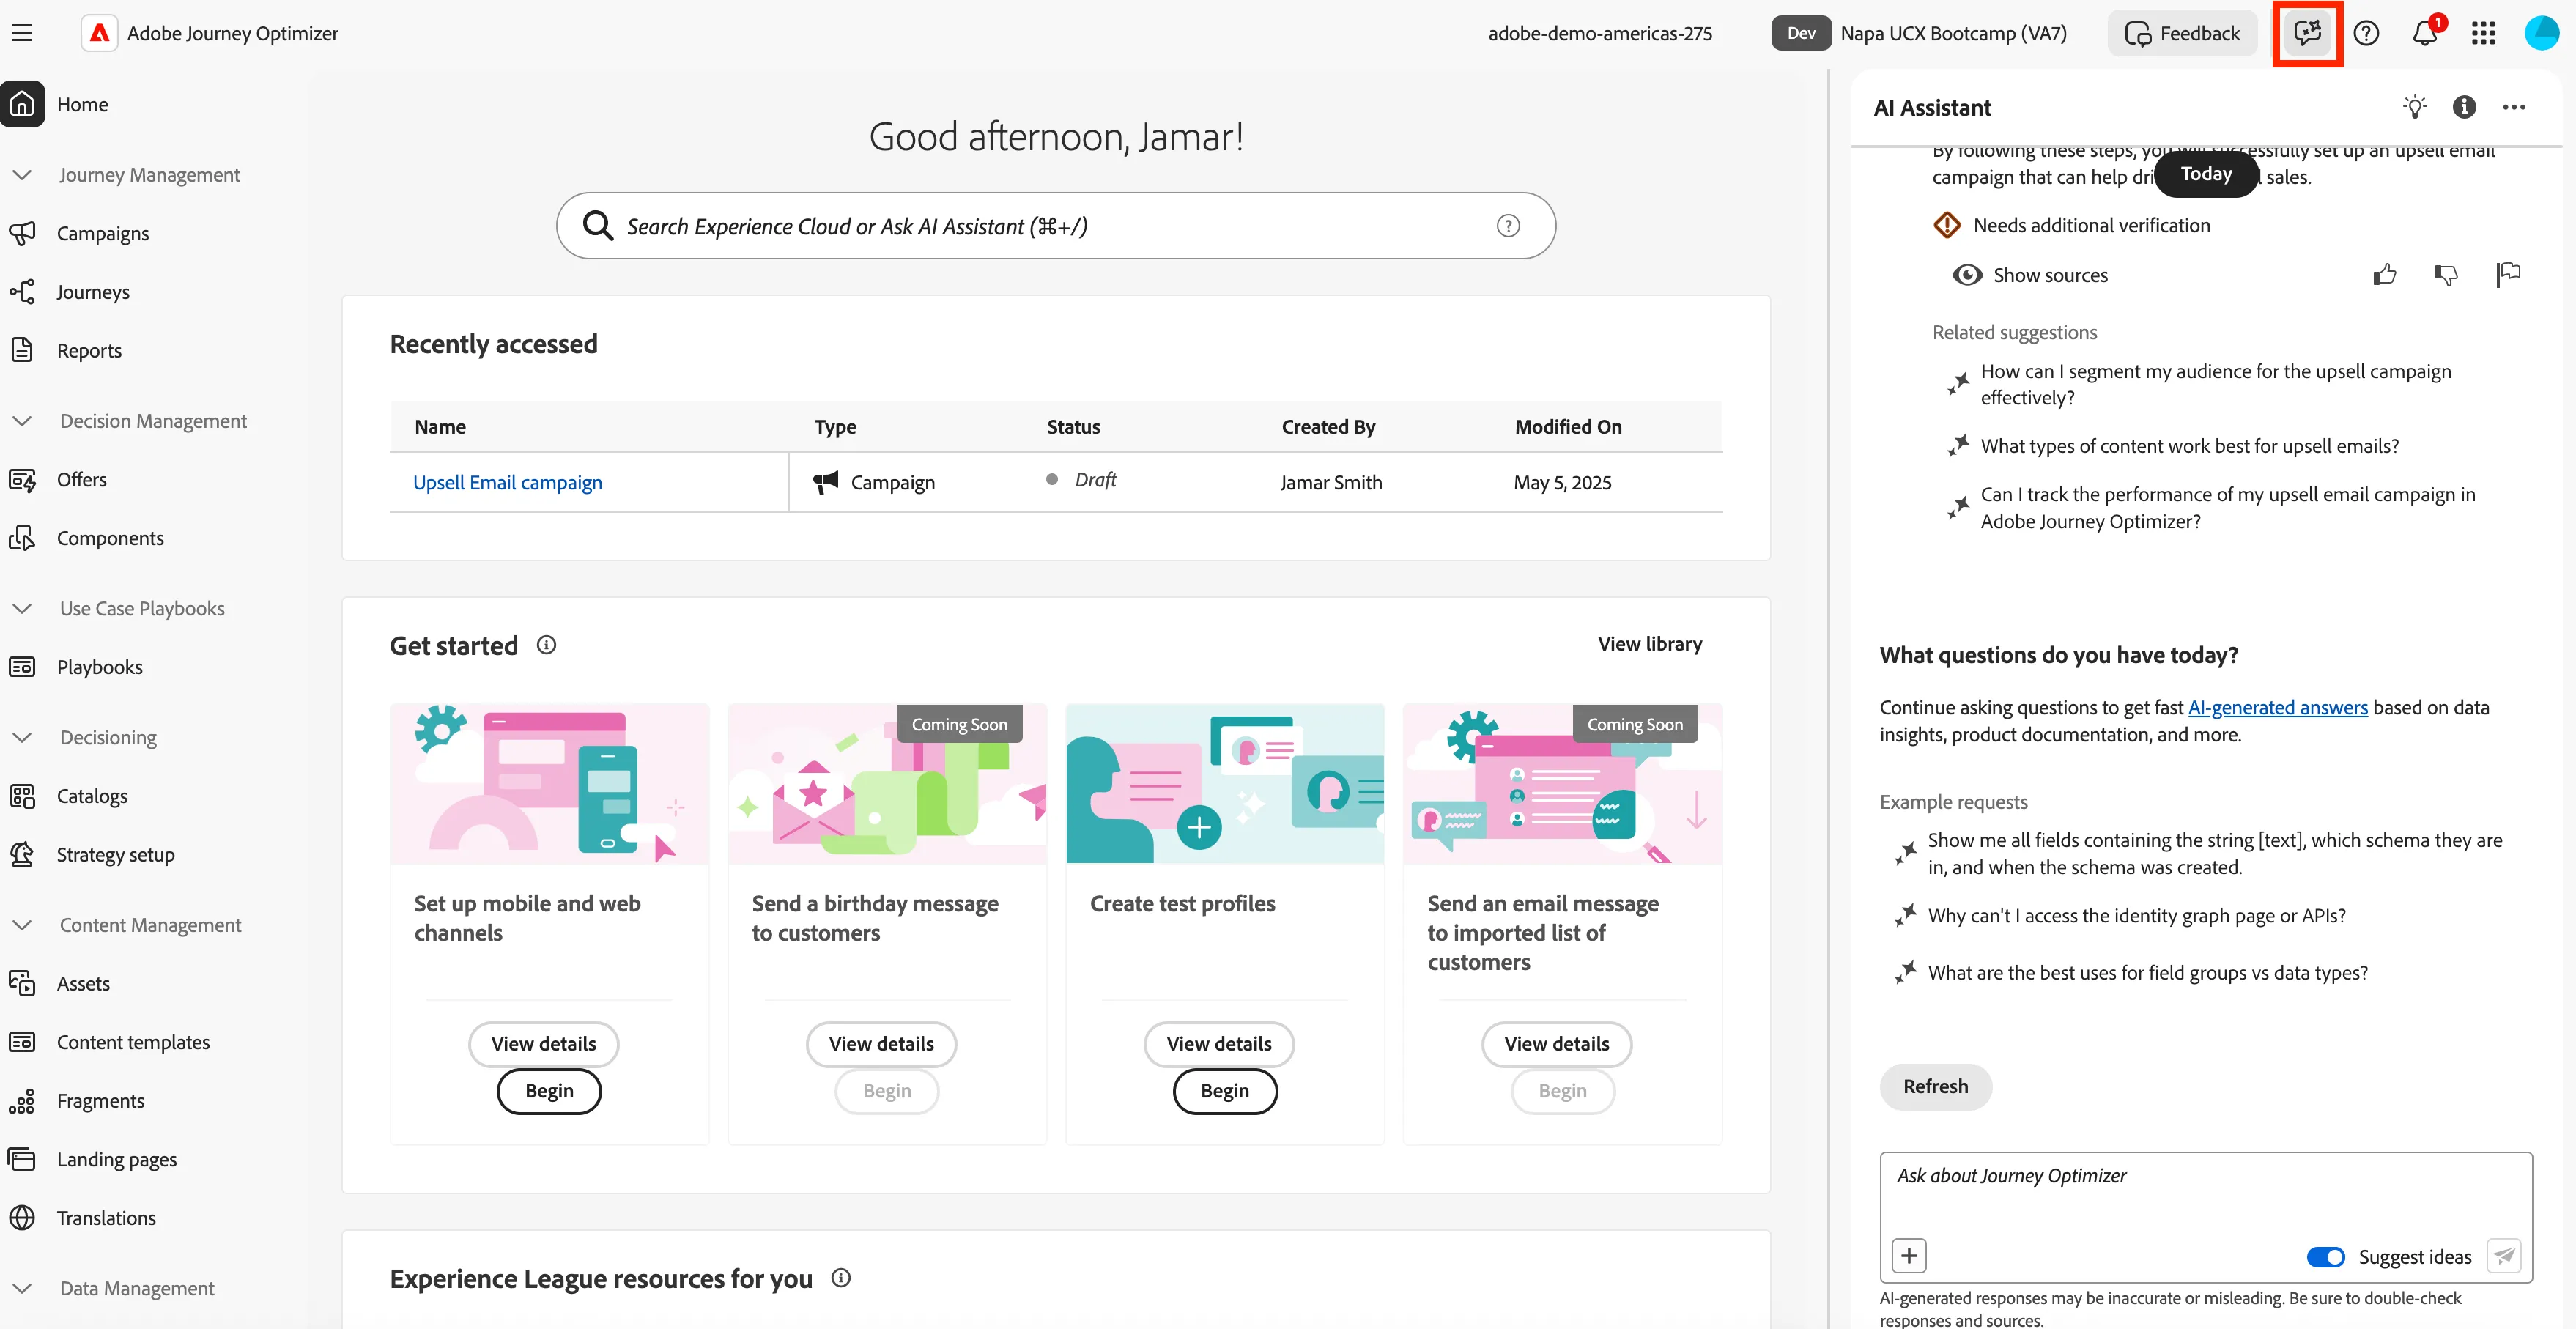Image resolution: width=2576 pixels, height=1329 pixels.
Task: Open Journeys in the sidebar
Action: click(x=93, y=292)
